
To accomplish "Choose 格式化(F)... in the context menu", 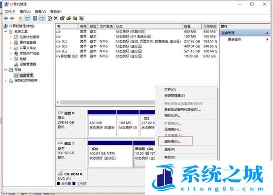I will tap(172, 116).
